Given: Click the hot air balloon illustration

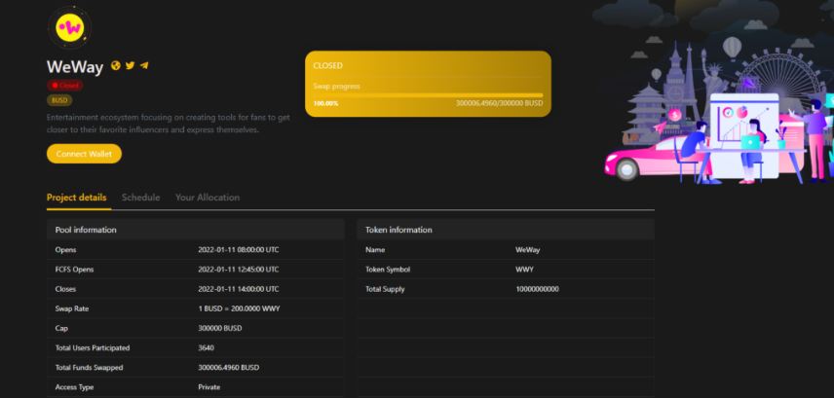Looking at the screenshot, I should 732,46.
